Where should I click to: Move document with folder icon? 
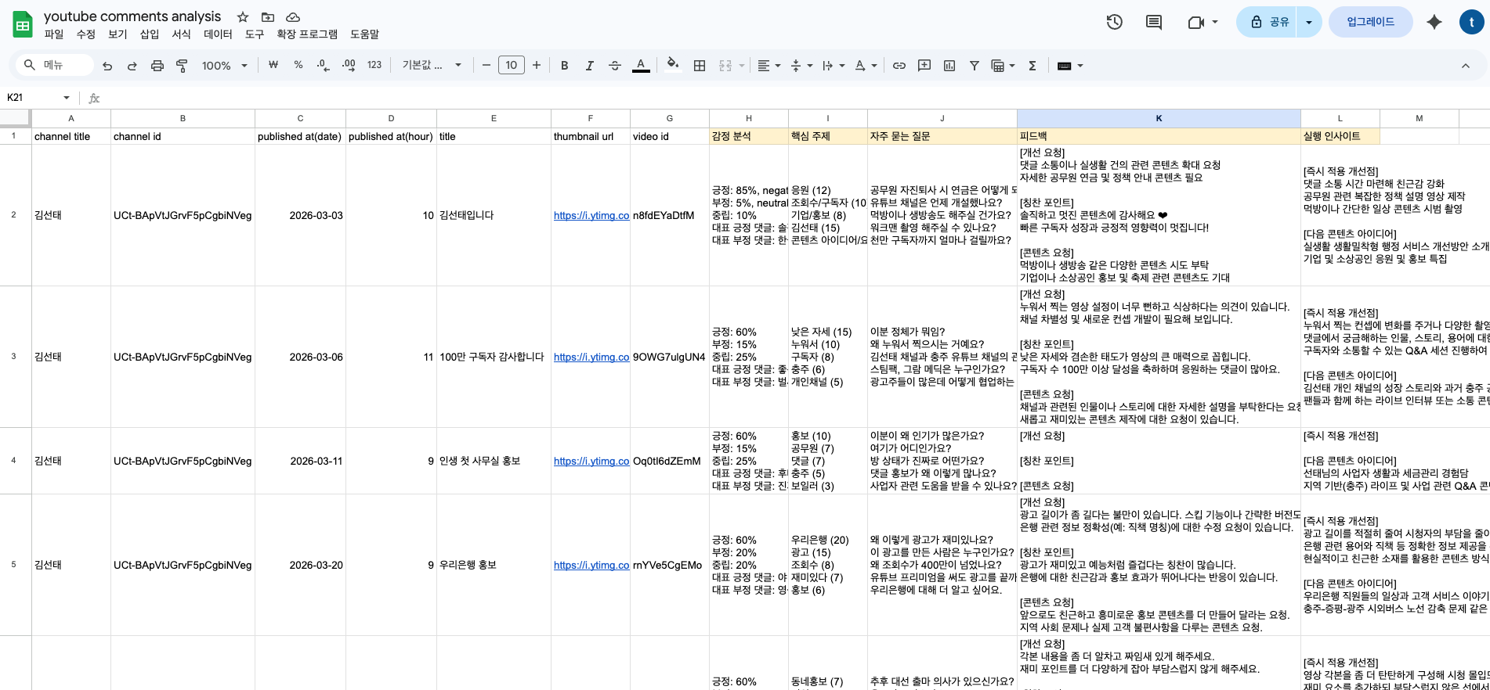point(268,17)
